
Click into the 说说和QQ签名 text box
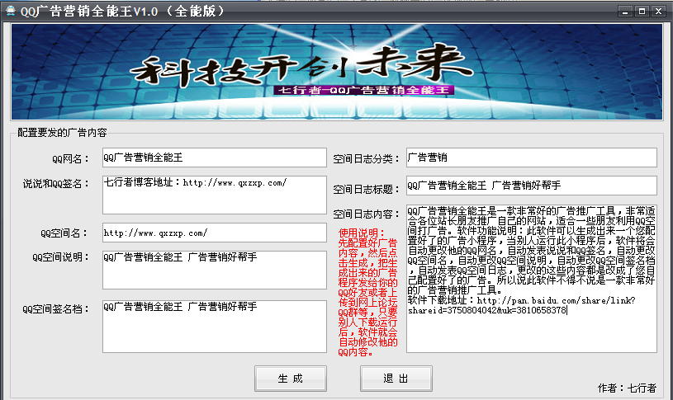pos(215,195)
